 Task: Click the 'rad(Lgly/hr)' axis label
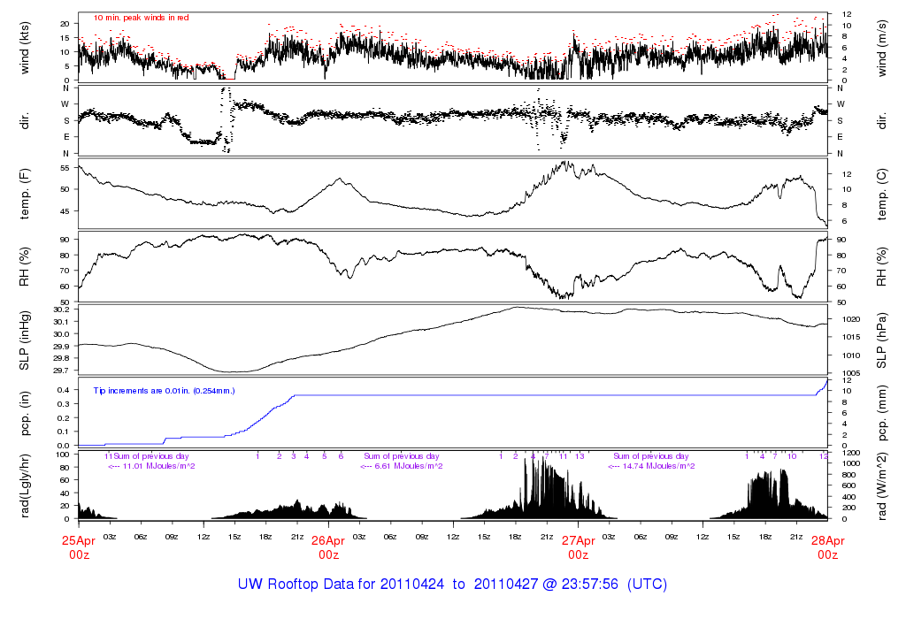24,485
